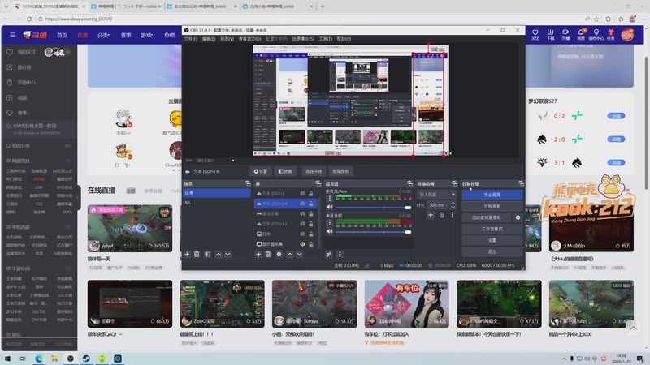Screen dimensions: 650x365
Task: Remove the scene transition with trash icon
Action: pos(441,215)
